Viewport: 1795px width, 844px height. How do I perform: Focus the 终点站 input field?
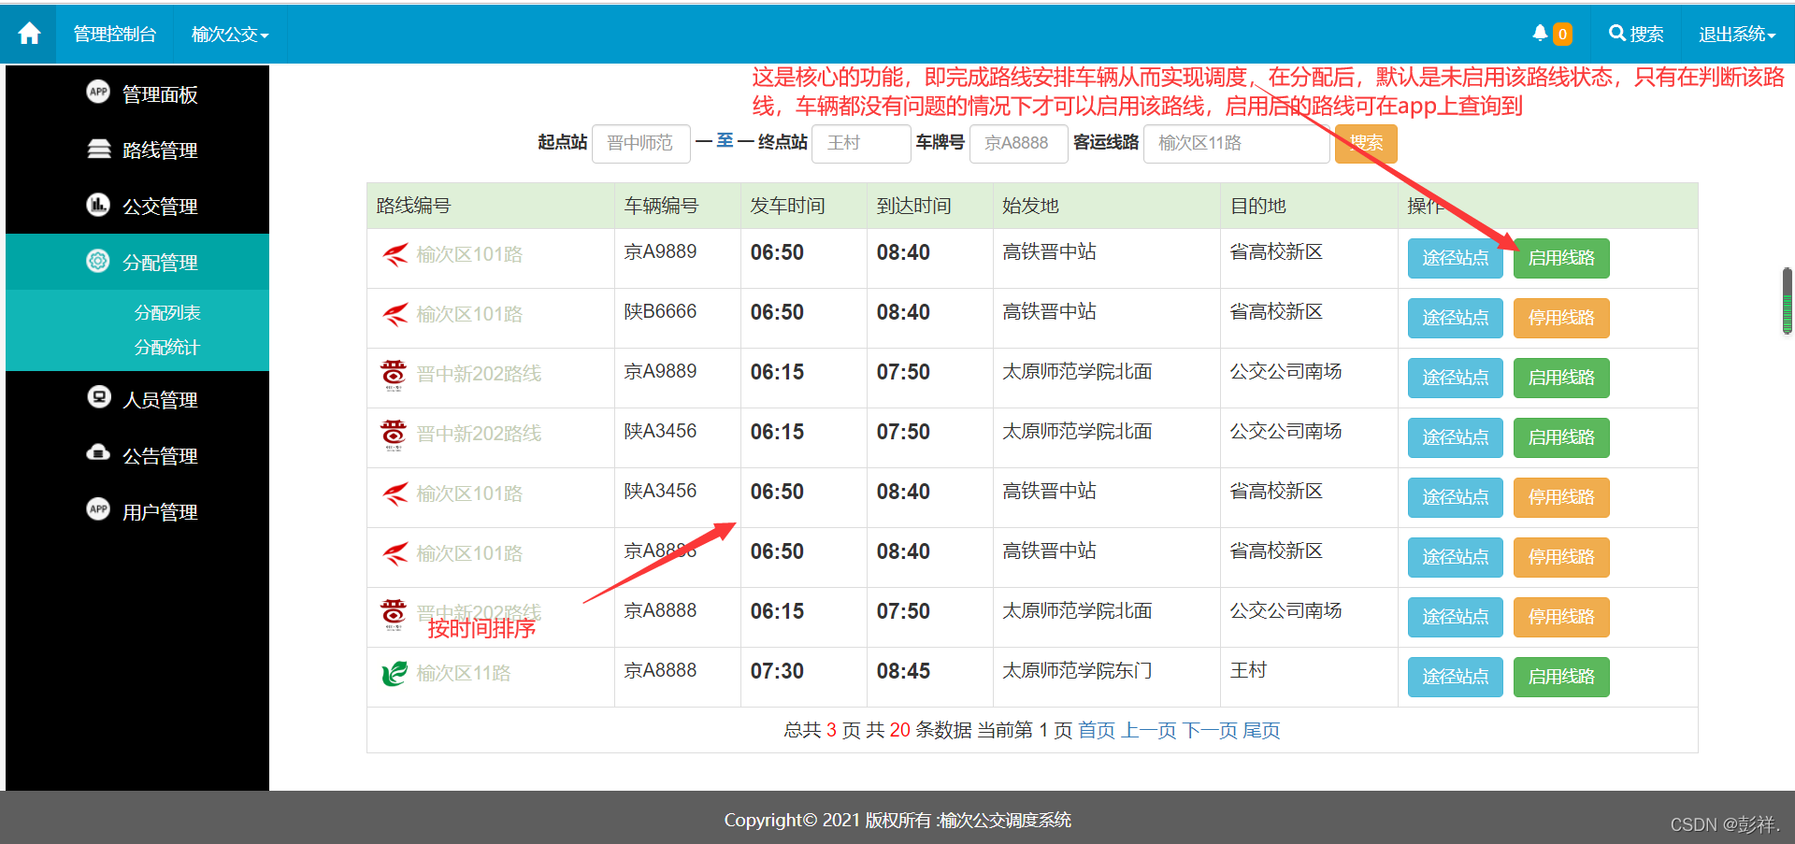pos(861,143)
